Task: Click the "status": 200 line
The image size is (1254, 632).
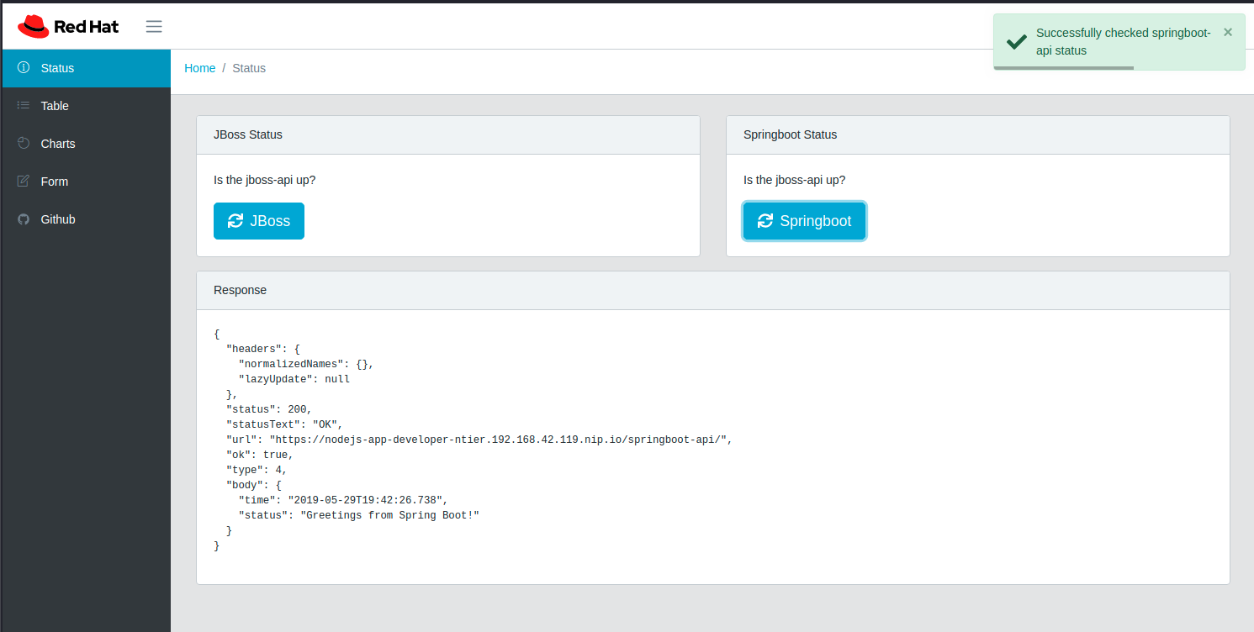Action: coord(269,409)
